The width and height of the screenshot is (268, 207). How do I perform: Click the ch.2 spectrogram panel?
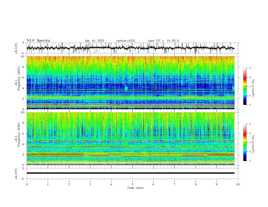pyautogui.click(x=130, y=139)
